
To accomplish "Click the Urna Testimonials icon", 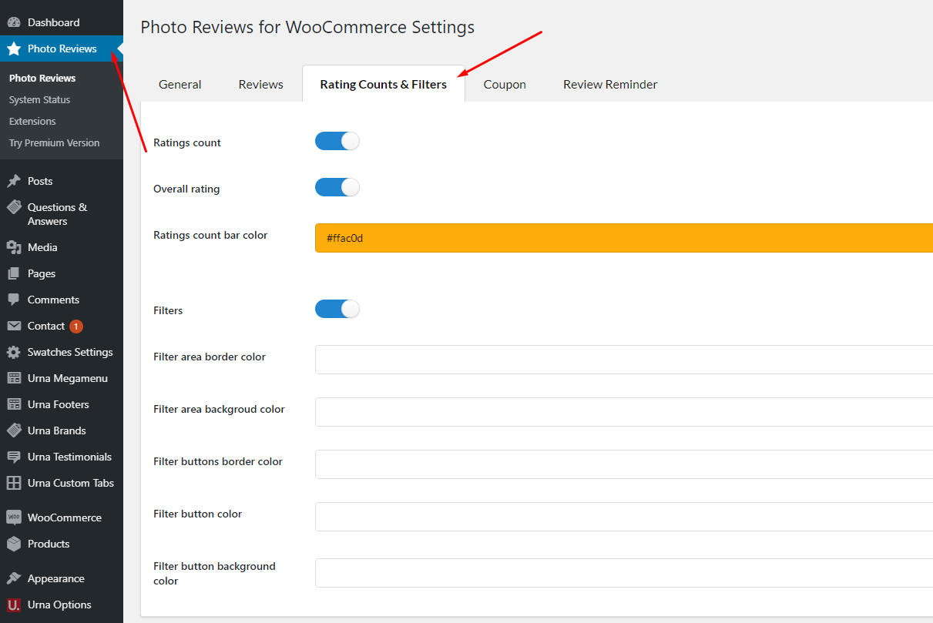I will tap(14, 457).
